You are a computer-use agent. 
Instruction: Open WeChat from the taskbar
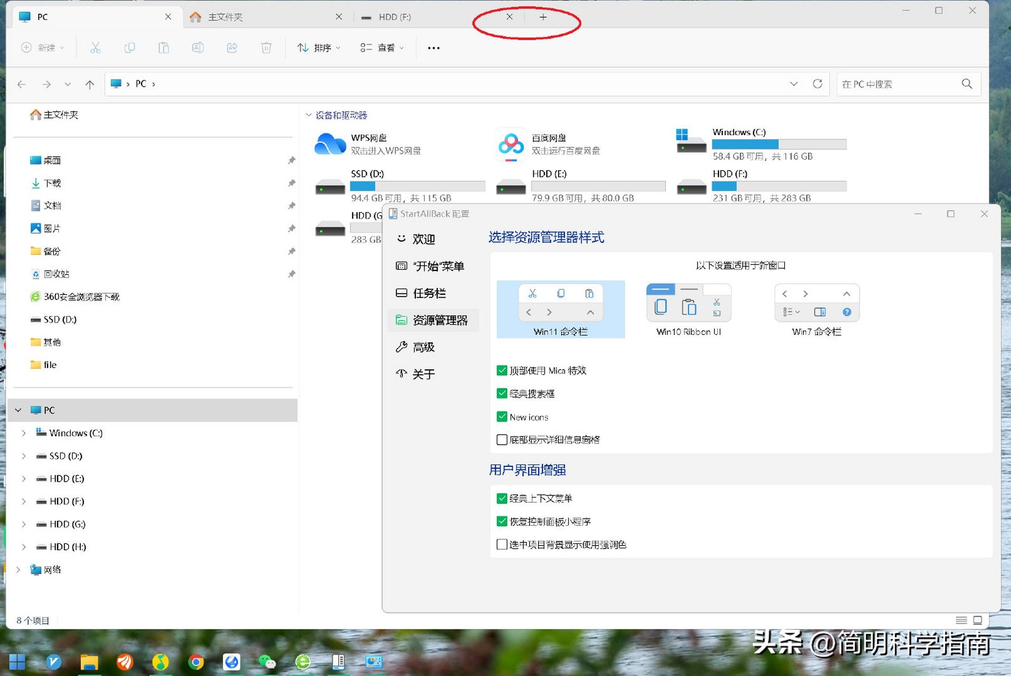pos(267,662)
